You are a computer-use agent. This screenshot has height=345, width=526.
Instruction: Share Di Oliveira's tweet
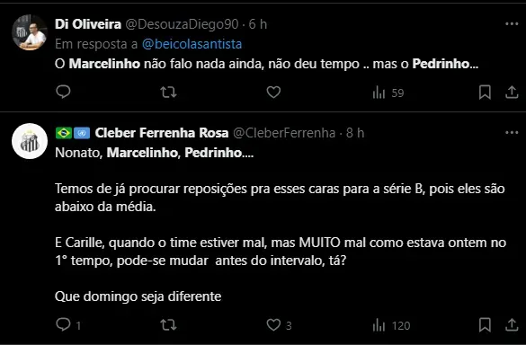tap(512, 93)
